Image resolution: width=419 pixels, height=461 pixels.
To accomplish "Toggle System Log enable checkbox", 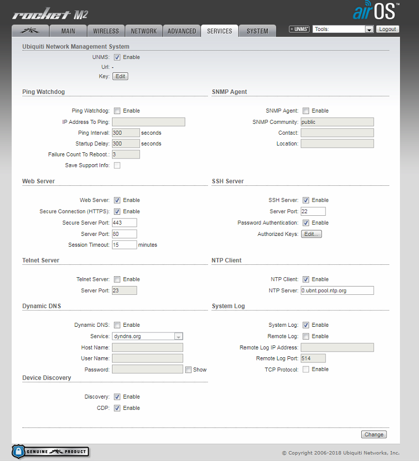I will pos(306,325).
